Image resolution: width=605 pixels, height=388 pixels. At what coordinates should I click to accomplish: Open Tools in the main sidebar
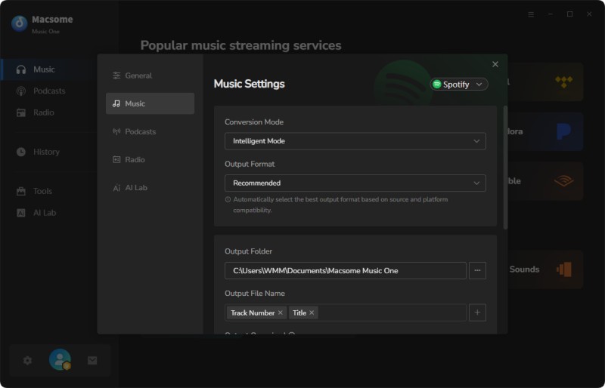pos(42,191)
